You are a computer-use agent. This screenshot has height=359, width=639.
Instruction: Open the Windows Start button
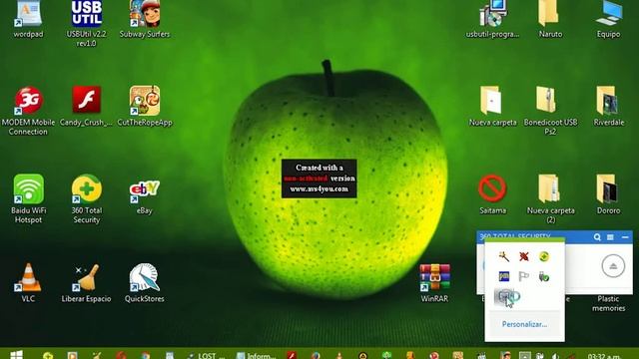click(16, 355)
